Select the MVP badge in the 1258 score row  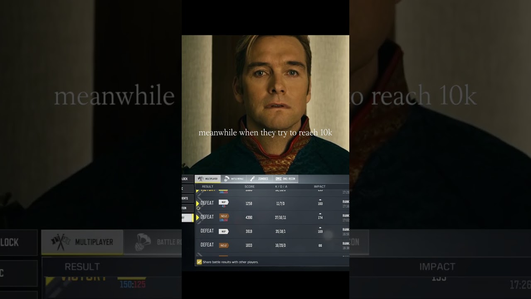[224, 202]
